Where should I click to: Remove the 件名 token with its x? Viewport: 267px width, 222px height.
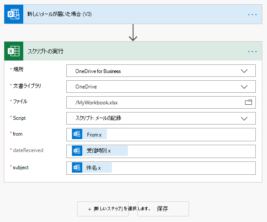99,168
